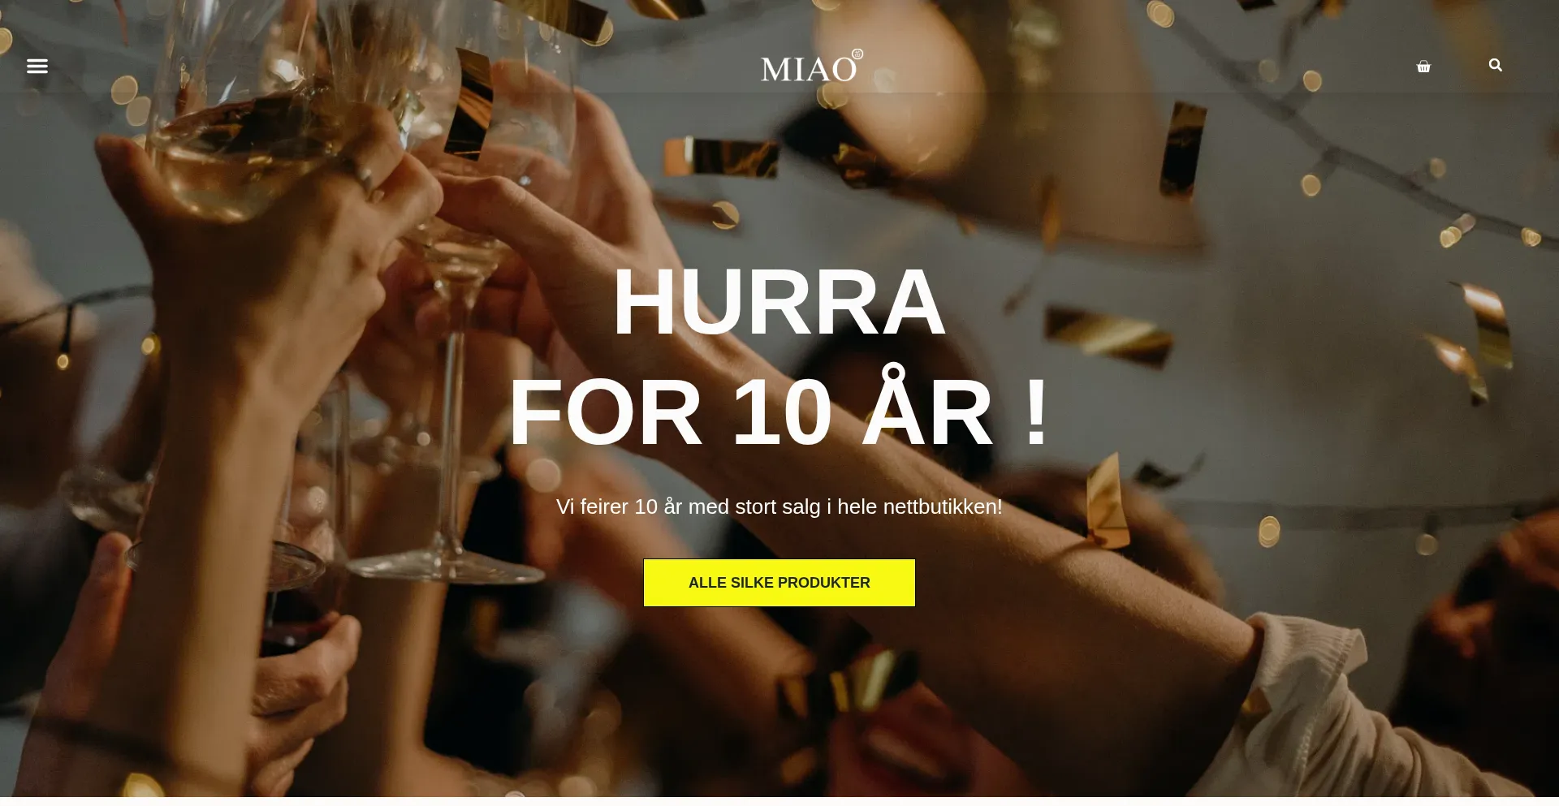This screenshot has width=1559, height=806.
Task: Go home via the MIAO logo
Action: (x=811, y=66)
